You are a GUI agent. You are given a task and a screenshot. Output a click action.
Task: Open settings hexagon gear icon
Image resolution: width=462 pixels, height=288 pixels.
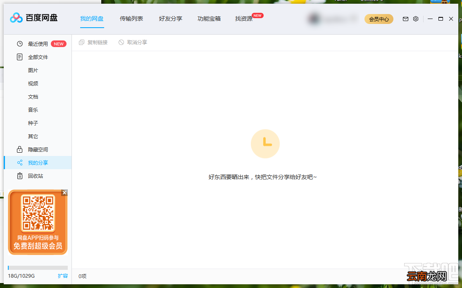(x=415, y=19)
